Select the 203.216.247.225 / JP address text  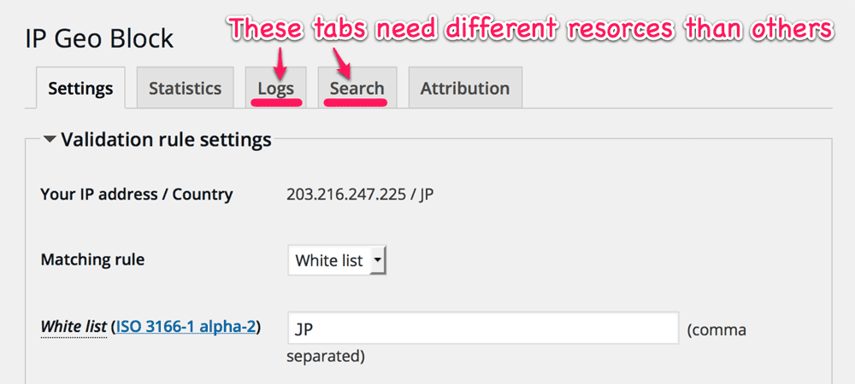point(360,195)
